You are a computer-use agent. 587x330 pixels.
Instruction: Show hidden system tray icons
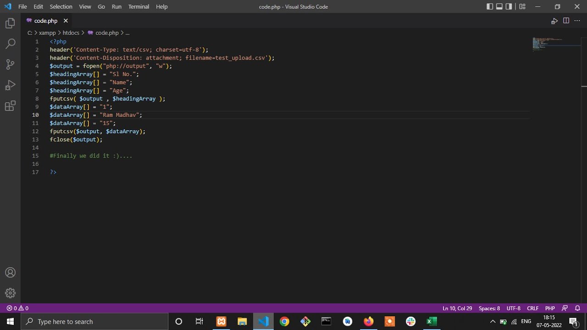pyautogui.click(x=493, y=321)
